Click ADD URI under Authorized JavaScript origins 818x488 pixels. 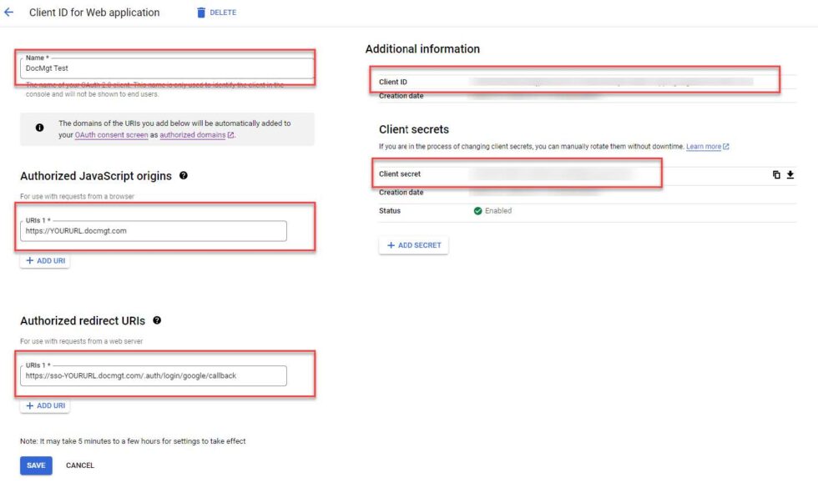[x=45, y=260]
